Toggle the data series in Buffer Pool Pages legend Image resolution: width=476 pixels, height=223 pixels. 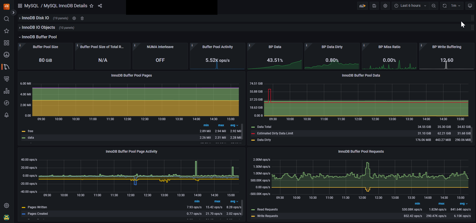coord(31,138)
